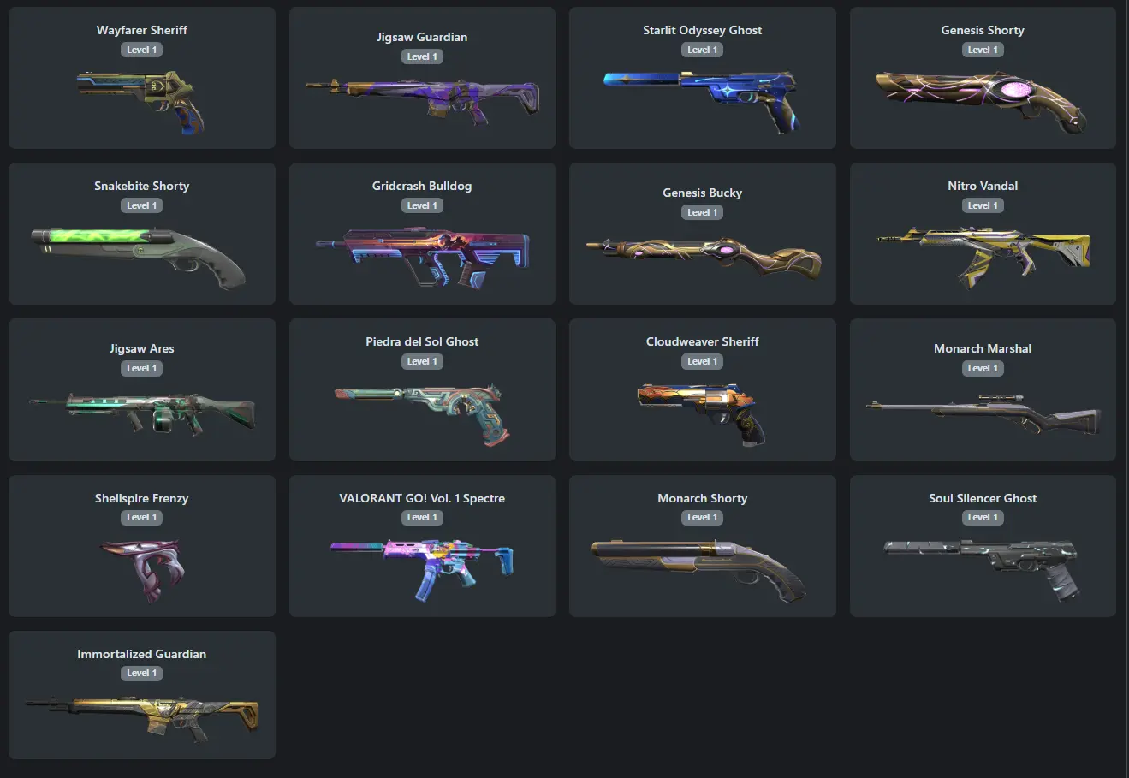Click the Wayfarer Sheriff gun image

point(141,100)
